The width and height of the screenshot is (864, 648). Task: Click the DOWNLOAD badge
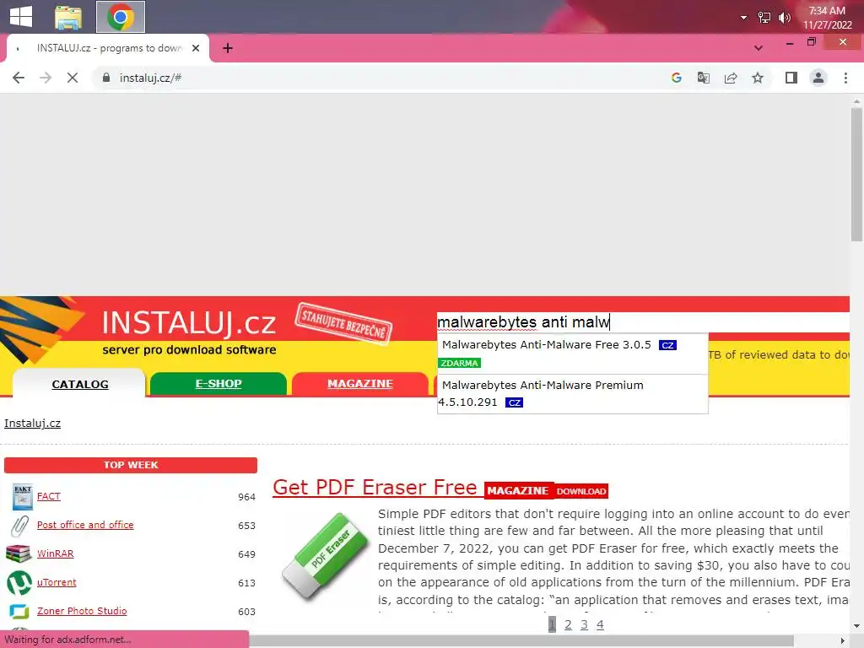580,491
